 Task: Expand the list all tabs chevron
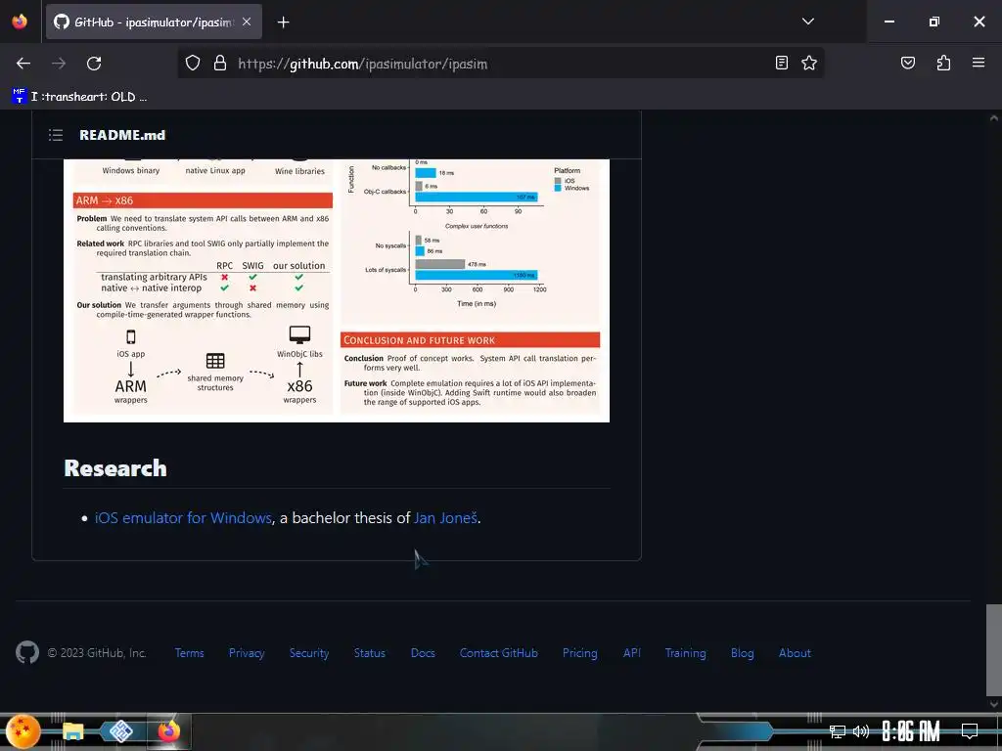(807, 22)
